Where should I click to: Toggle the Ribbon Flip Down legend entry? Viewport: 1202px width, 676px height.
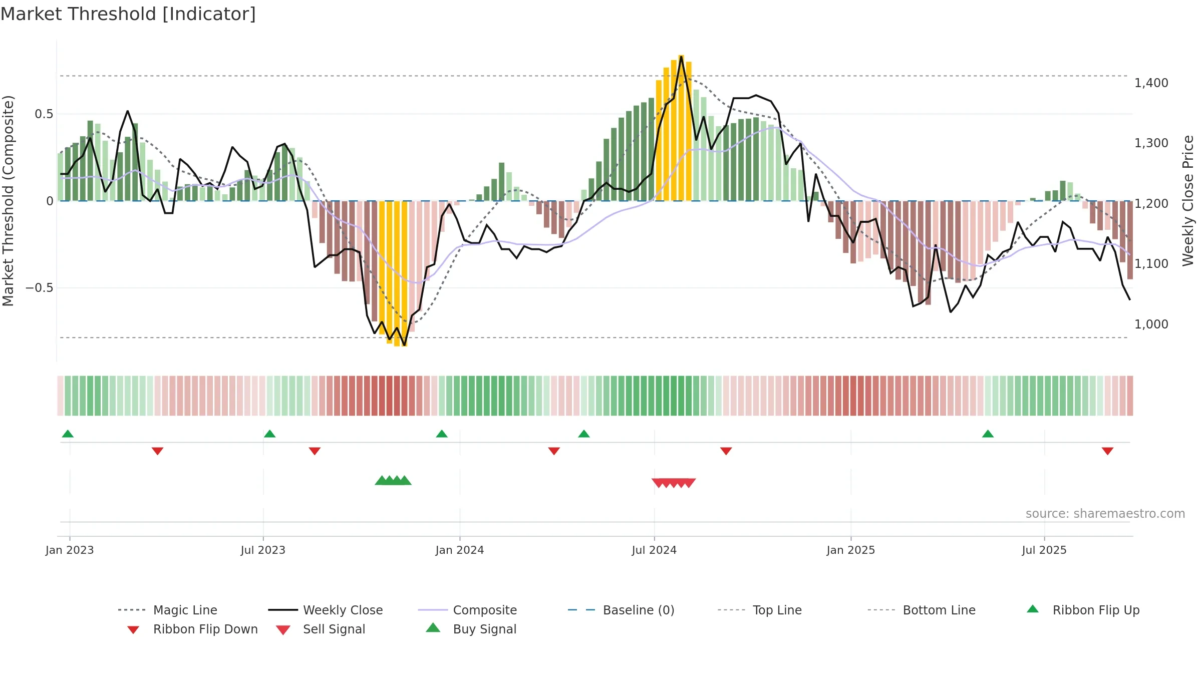coord(192,629)
